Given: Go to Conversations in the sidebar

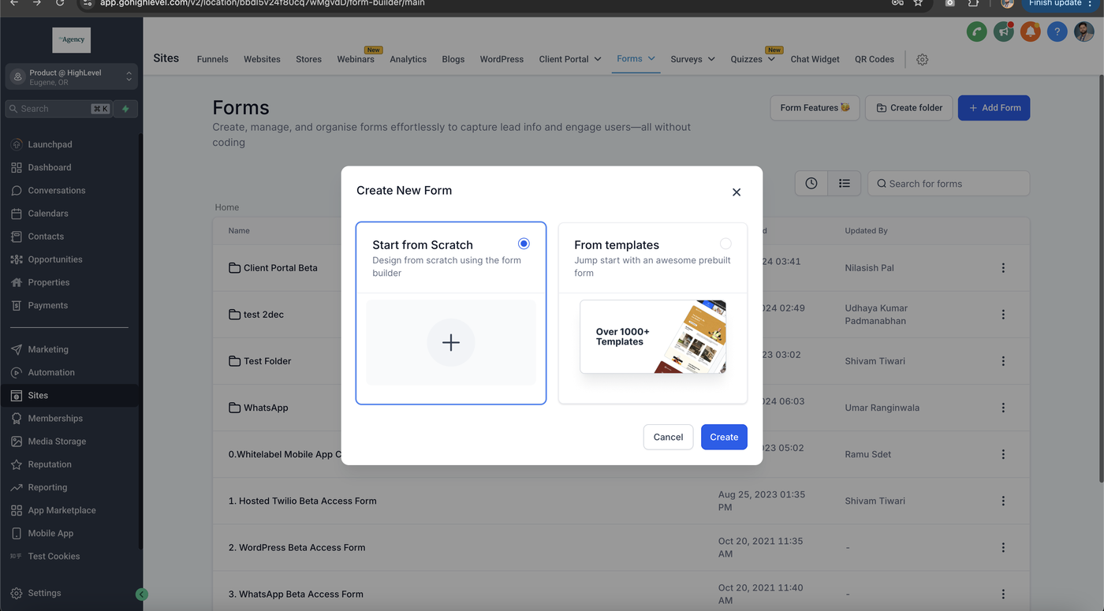Looking at the screenshot, I should click(57, 191).
